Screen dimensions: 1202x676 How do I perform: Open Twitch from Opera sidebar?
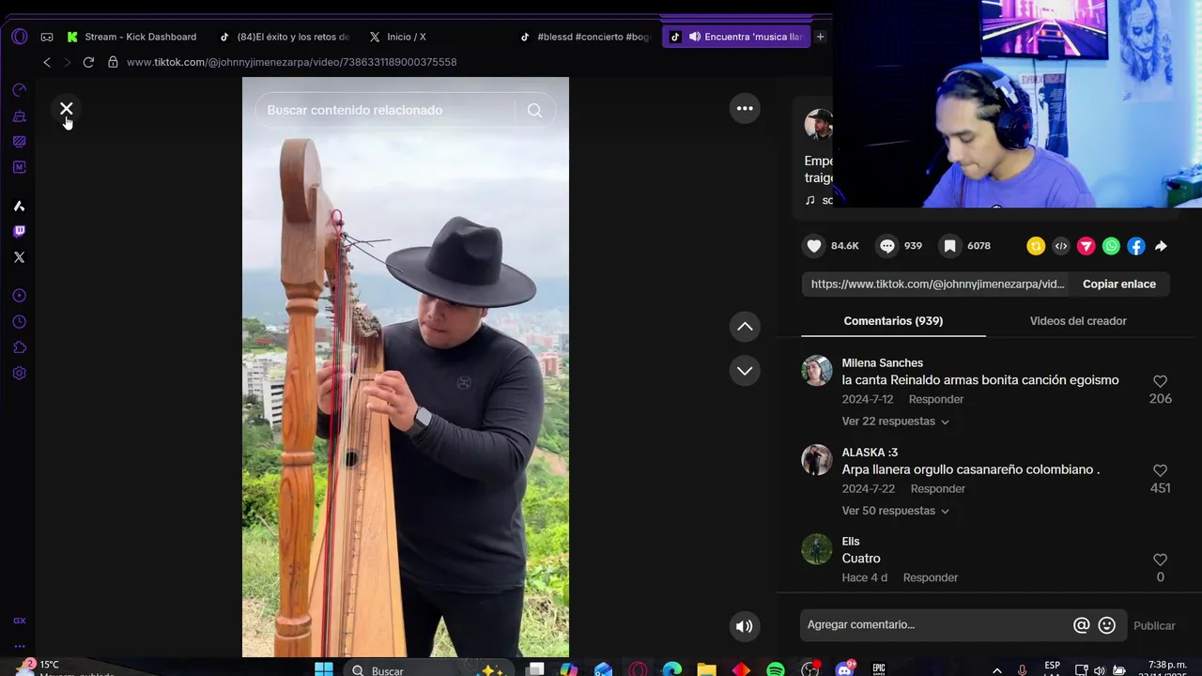[19, 232]
